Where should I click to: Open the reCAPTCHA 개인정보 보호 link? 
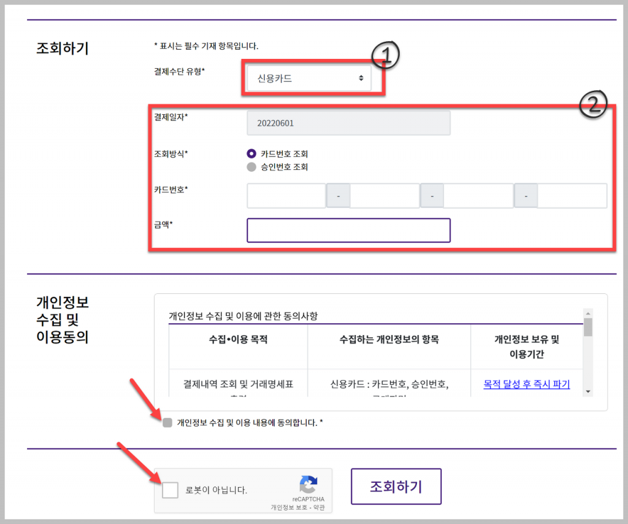(289, 507)
